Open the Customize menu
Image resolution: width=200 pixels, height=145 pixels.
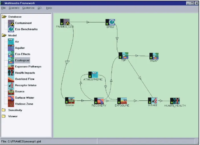(28, 8)
